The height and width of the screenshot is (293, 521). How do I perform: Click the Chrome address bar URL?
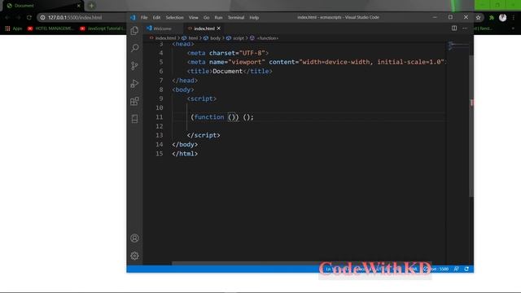[x=75, y=17]
